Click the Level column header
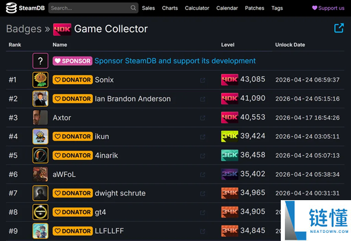This screenshot has width=351, height=241. point(228,45)
